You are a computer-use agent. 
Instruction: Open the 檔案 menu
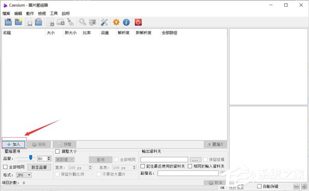pos(6,13)
